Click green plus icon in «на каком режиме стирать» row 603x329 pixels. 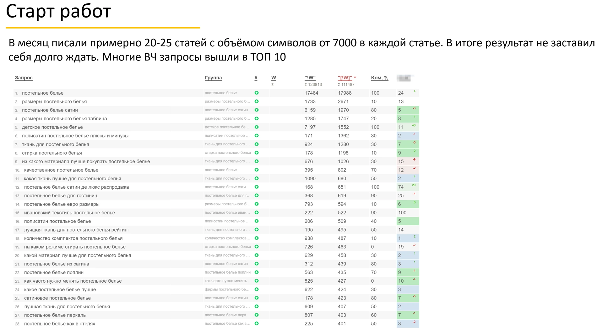click(x=257, y=247)
